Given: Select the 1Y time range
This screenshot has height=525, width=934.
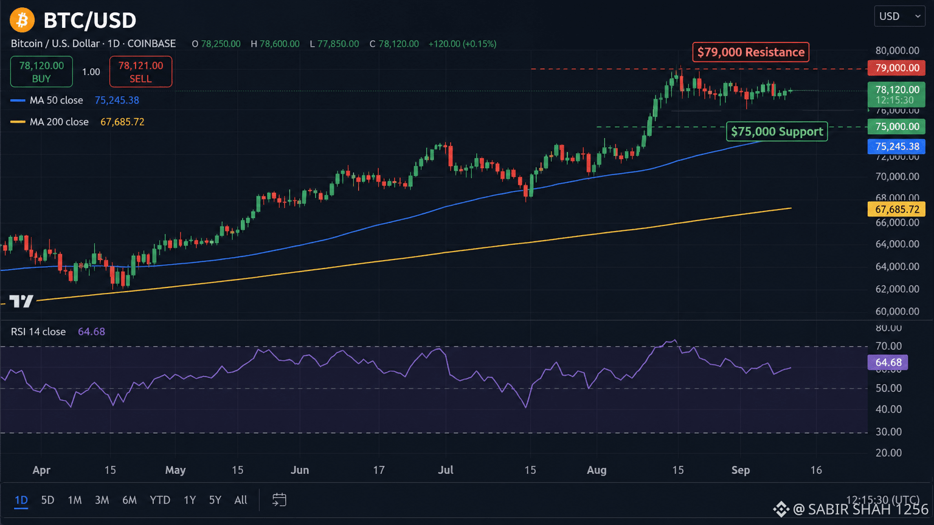Looking at the screenshot, I should point(190,500).
